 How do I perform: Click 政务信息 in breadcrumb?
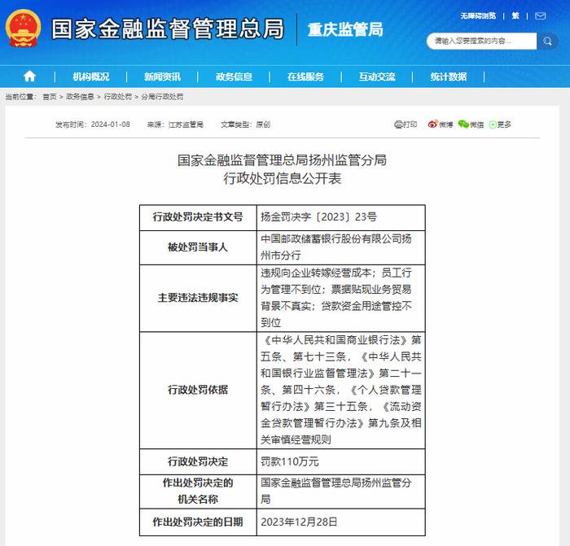(x=80, y=97)
